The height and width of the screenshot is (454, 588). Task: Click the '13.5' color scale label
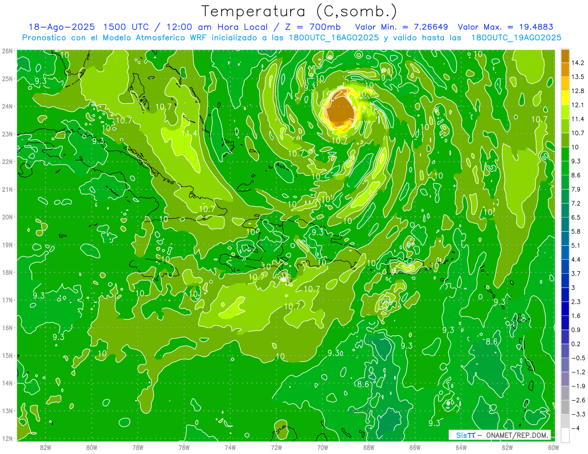(x=578, y=77)
